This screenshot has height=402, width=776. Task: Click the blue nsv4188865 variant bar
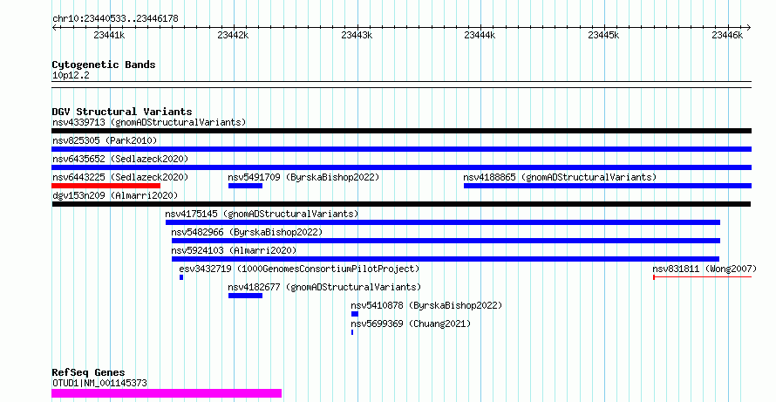click(x=608, y=186)
